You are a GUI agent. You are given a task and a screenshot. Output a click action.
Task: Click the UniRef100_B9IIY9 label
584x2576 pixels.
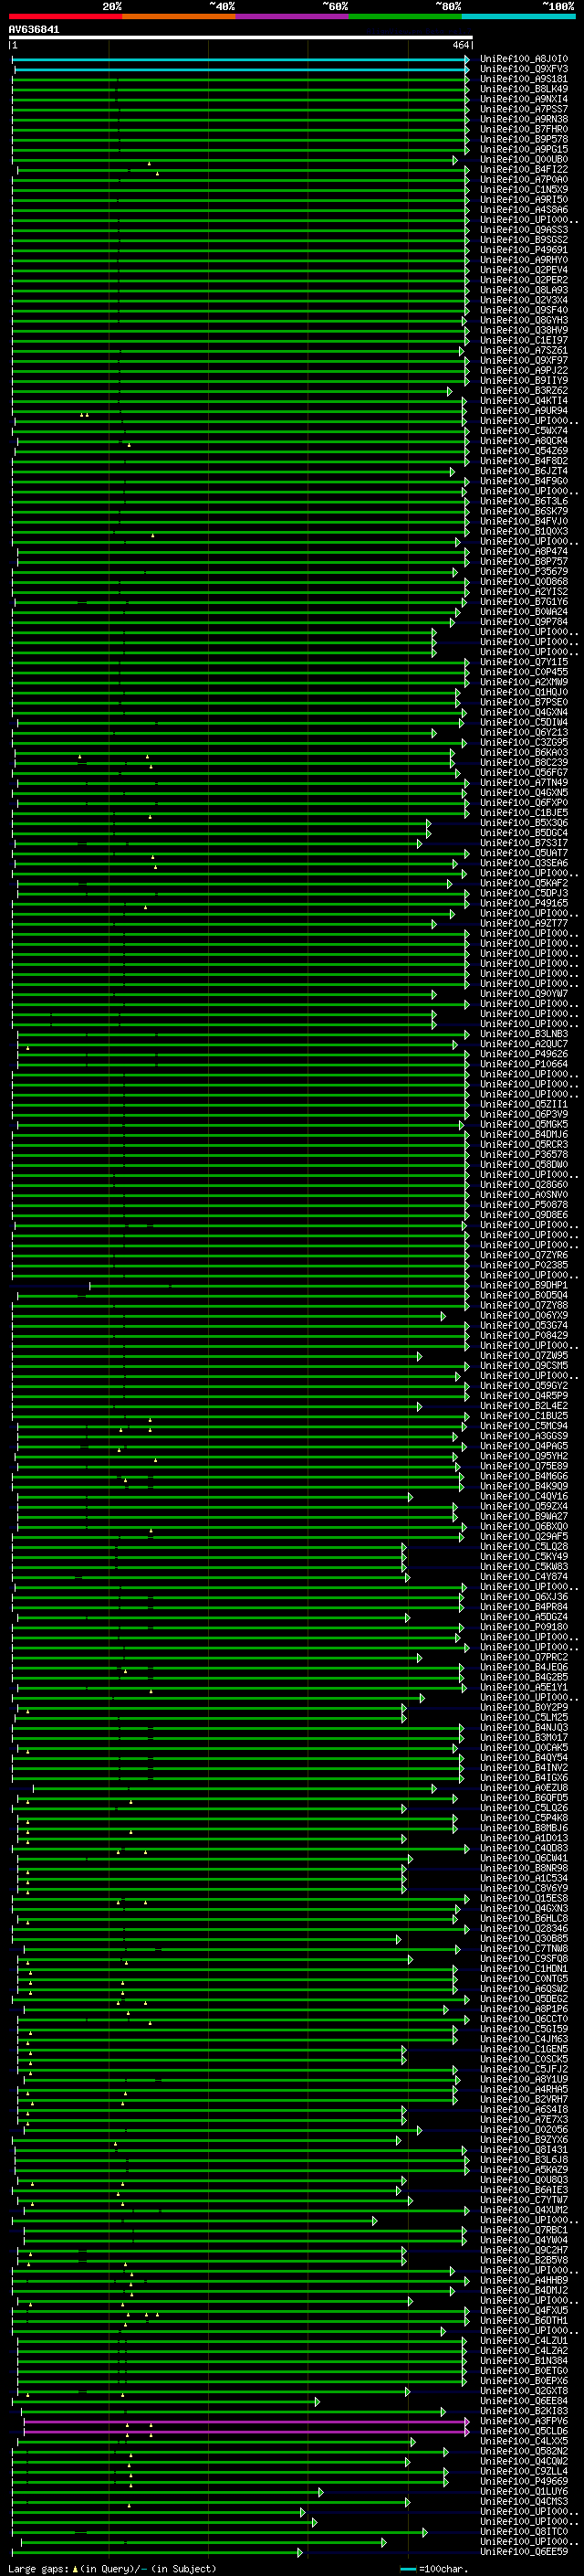point(524,380)
